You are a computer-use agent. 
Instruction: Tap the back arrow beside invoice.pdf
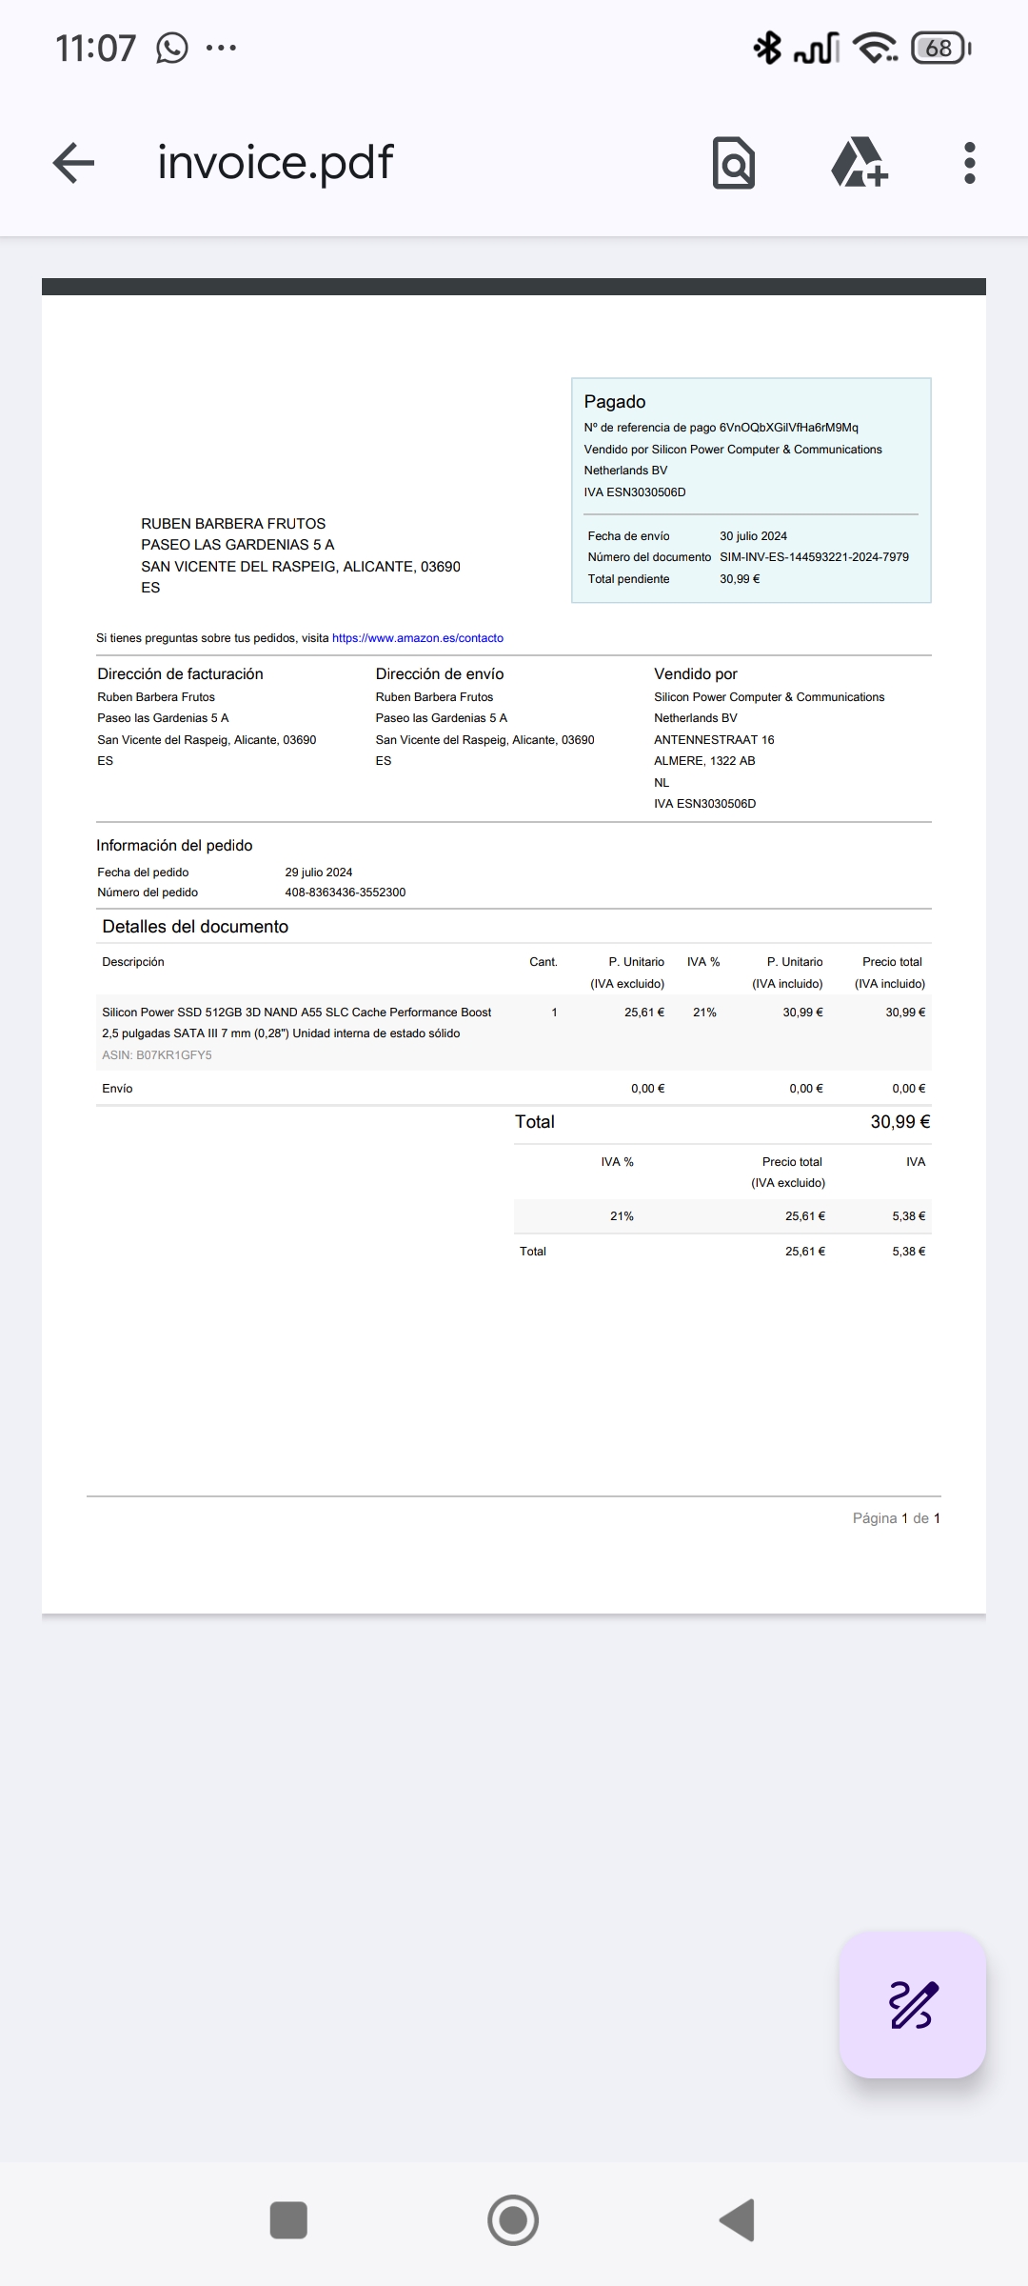(x=73, y=163)
